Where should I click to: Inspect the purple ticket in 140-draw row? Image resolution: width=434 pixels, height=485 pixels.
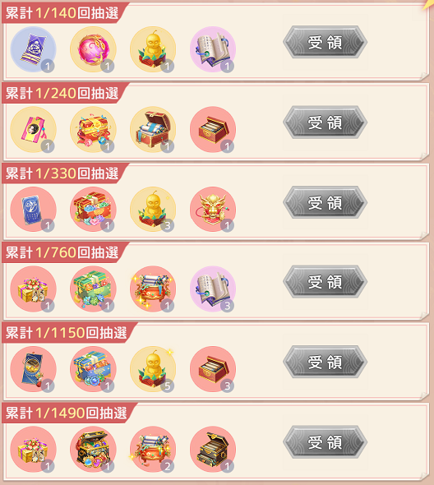click(x=34, y=49)
